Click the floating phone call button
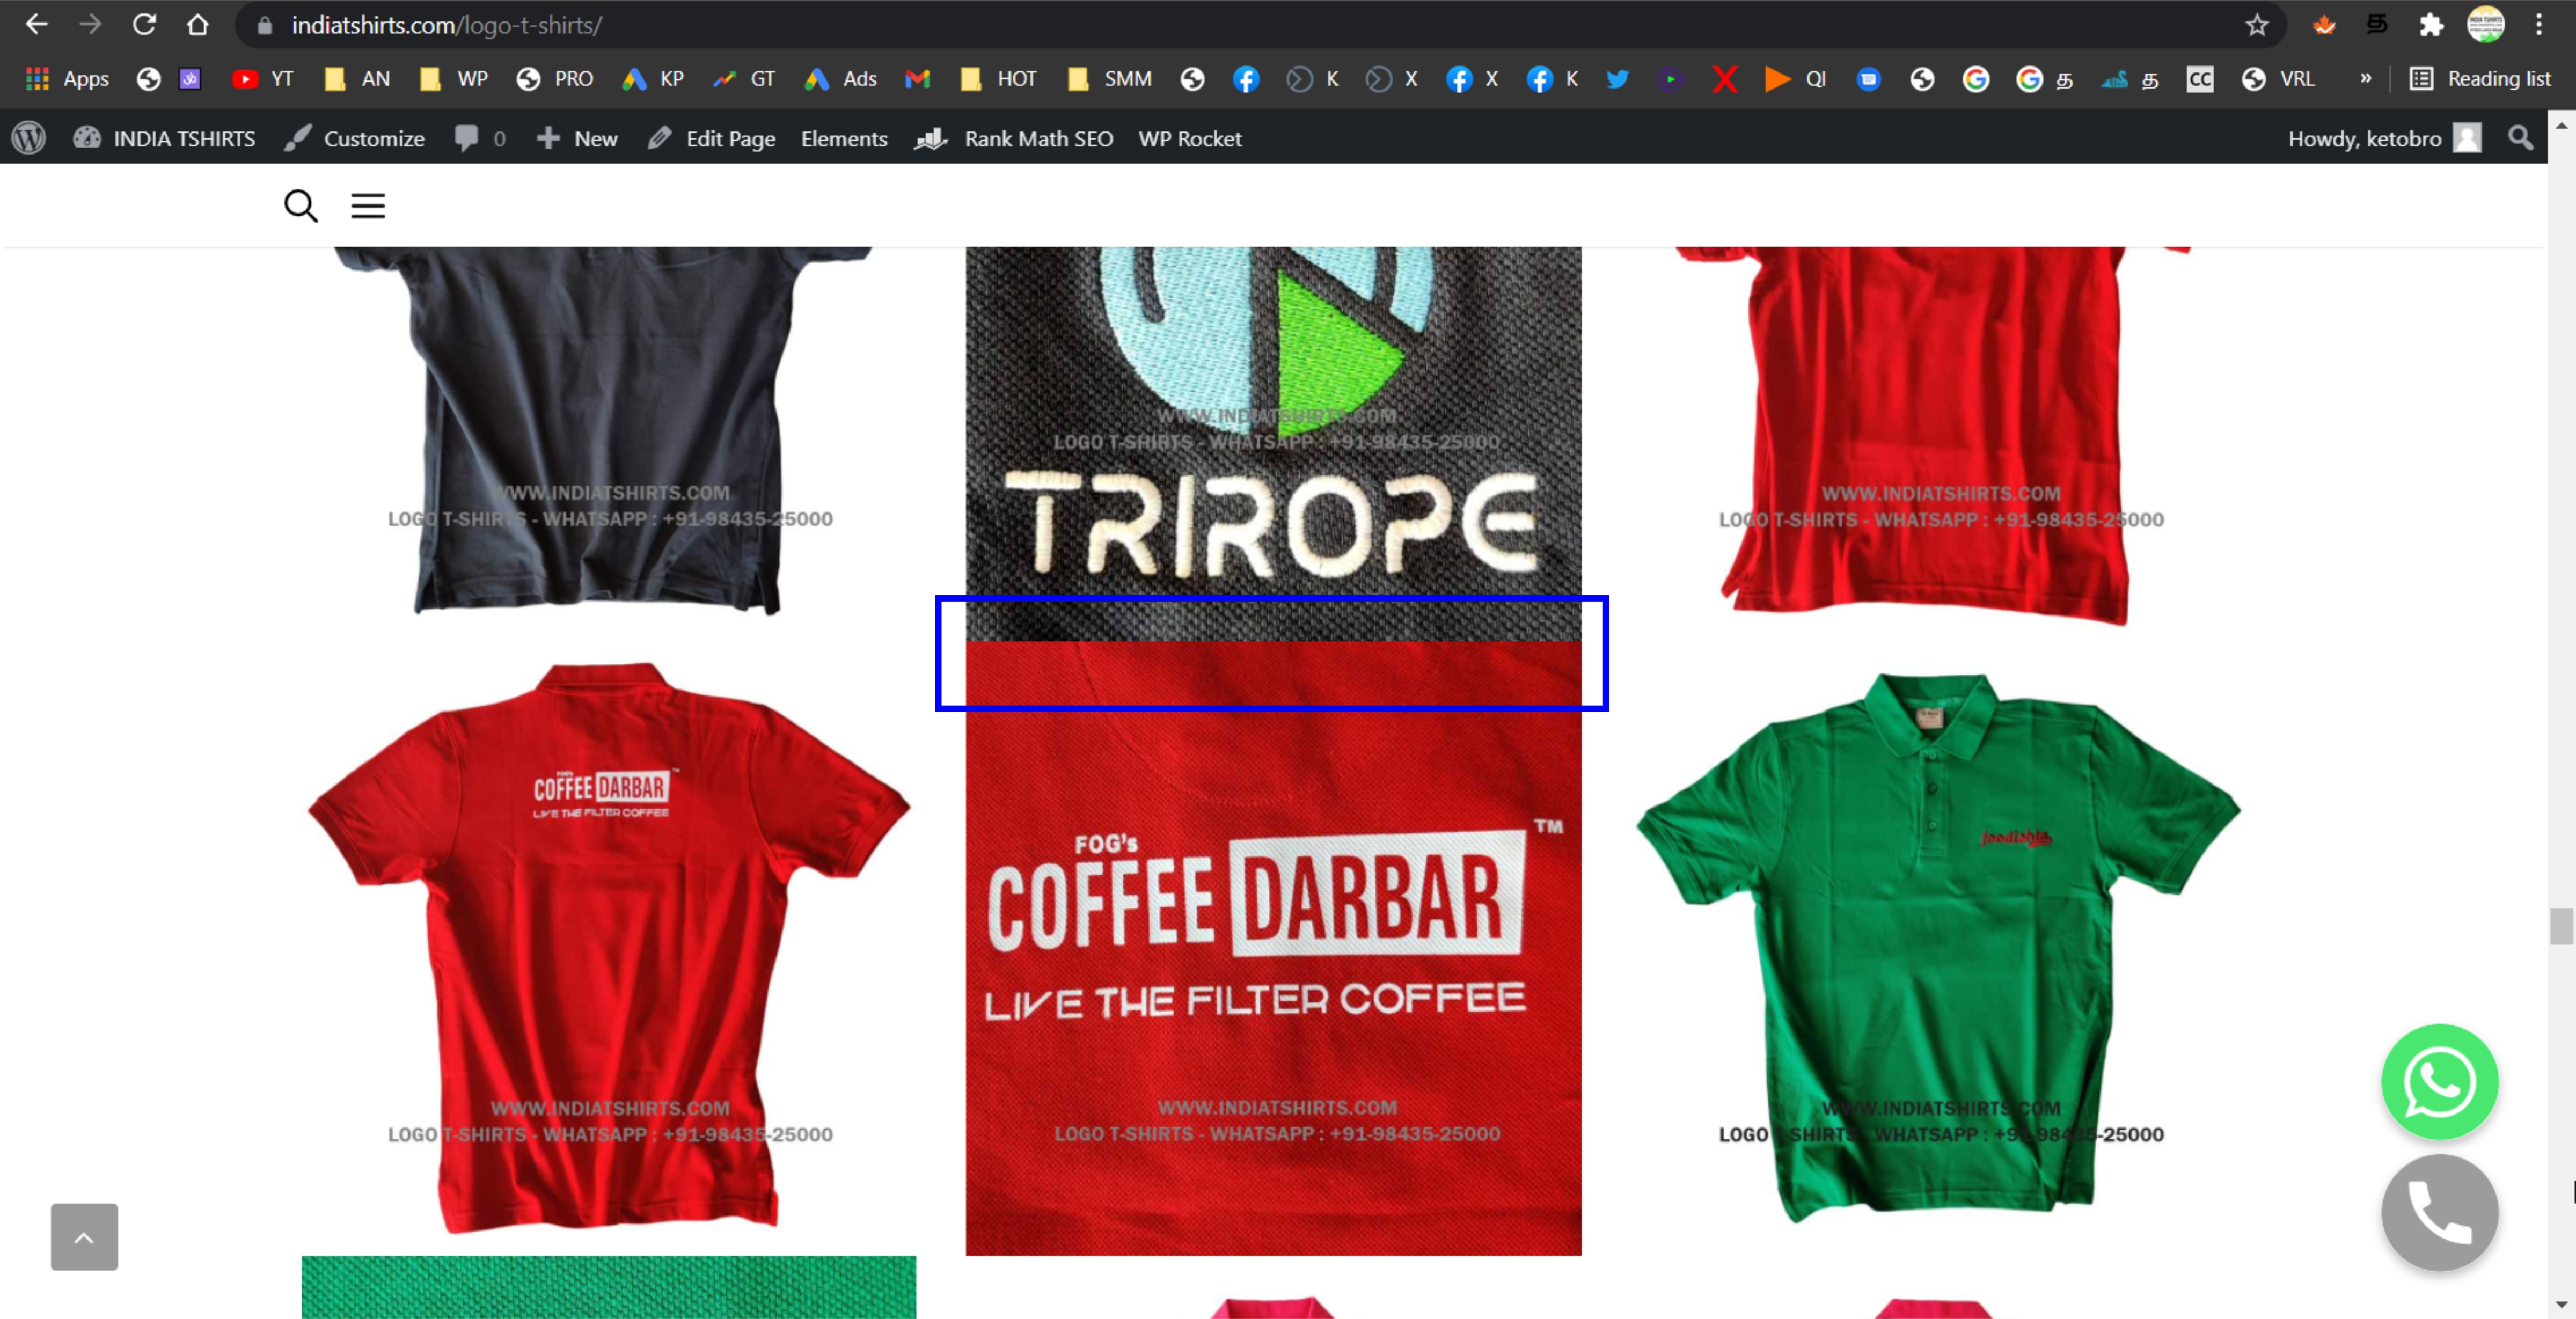Screen dimensions: 2576x1319 point(2440,1212)
